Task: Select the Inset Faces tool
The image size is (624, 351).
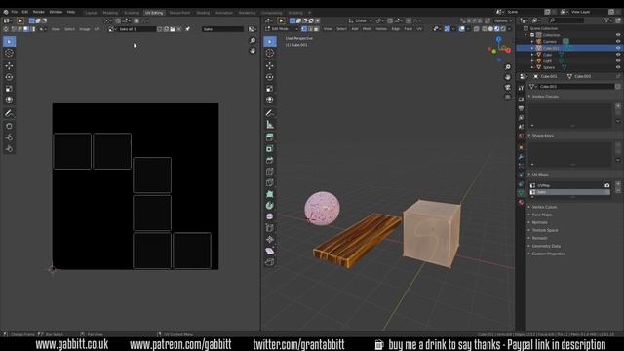Action: click(x=270, y=149)
